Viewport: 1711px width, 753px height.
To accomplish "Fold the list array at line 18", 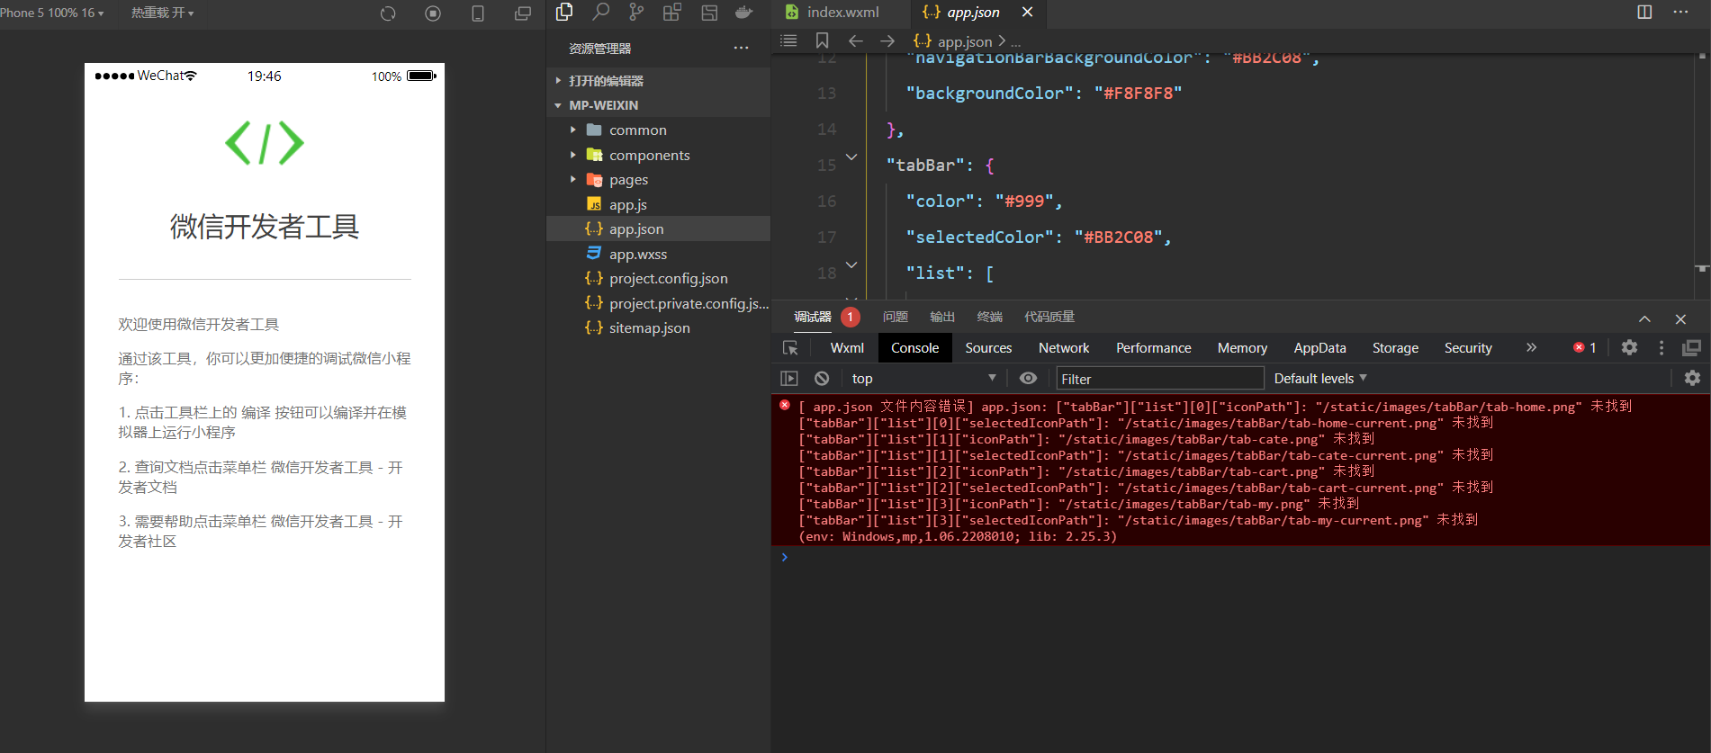I will pos(851,265).
